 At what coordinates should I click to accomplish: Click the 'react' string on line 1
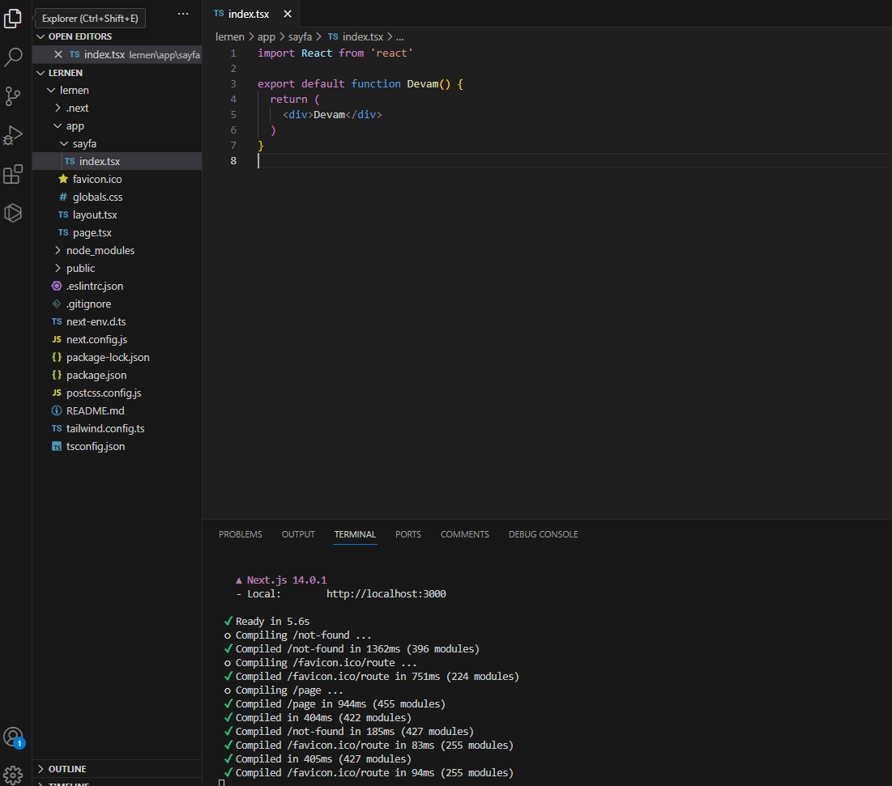point(391,53)
